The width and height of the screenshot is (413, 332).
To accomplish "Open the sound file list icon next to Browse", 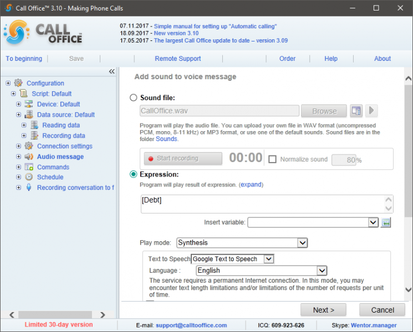I will 356,111.
